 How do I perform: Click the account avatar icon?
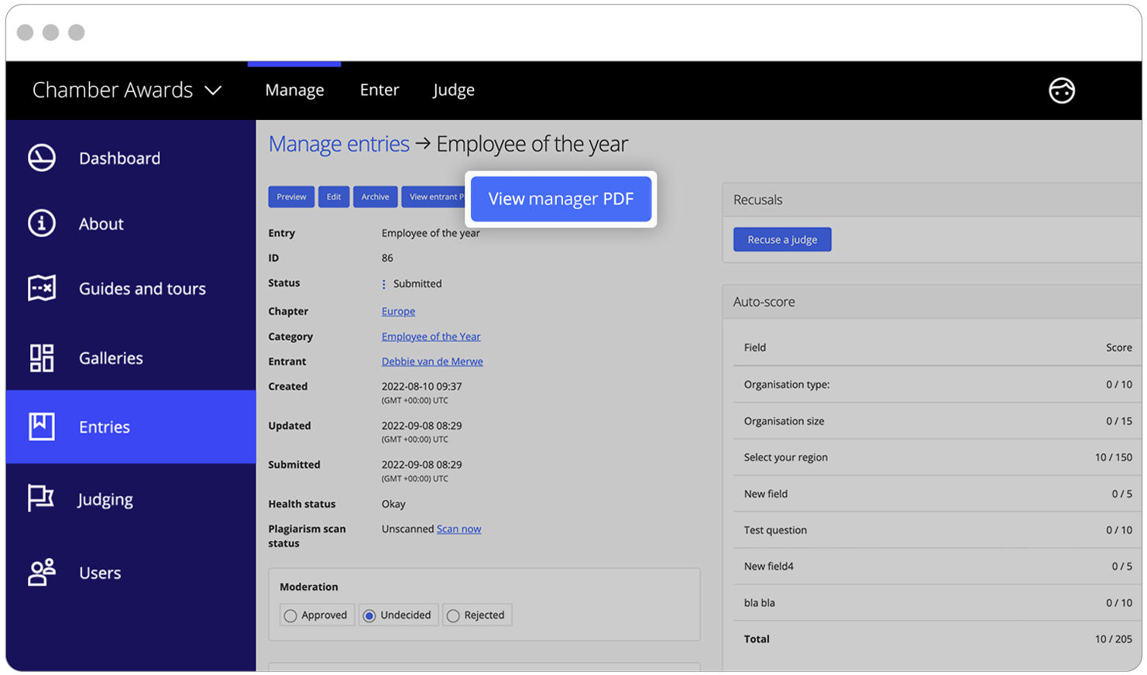1062,91
